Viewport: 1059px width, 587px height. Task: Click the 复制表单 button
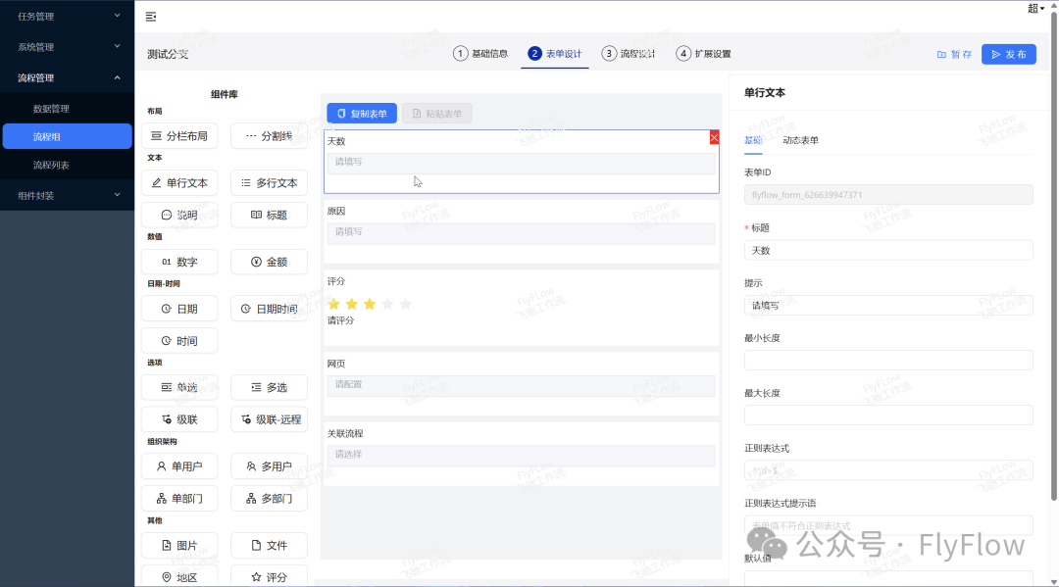362,114
